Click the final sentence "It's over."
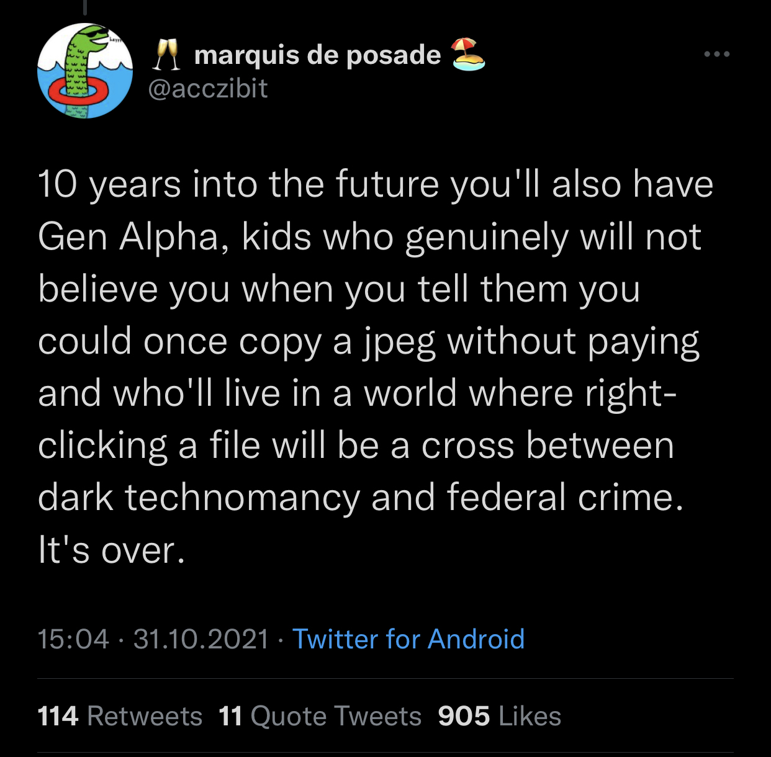This screenshot has width=771, height=757. (x=112, y=550)
